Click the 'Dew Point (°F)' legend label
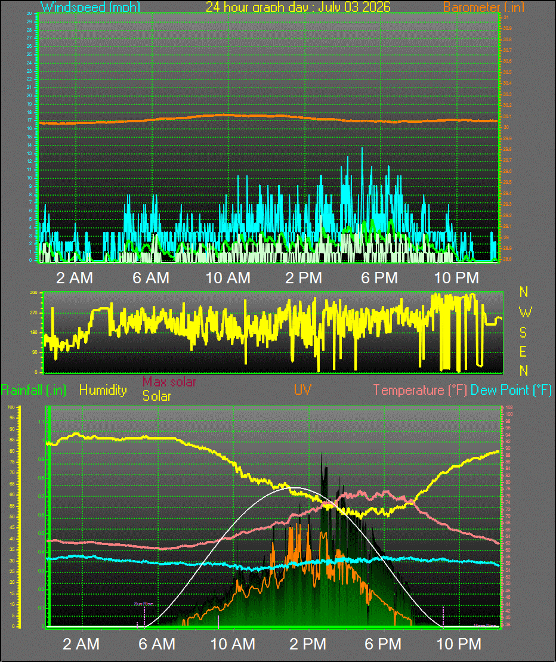This screenshot has width=556, height=662. (x=511, y=390)
